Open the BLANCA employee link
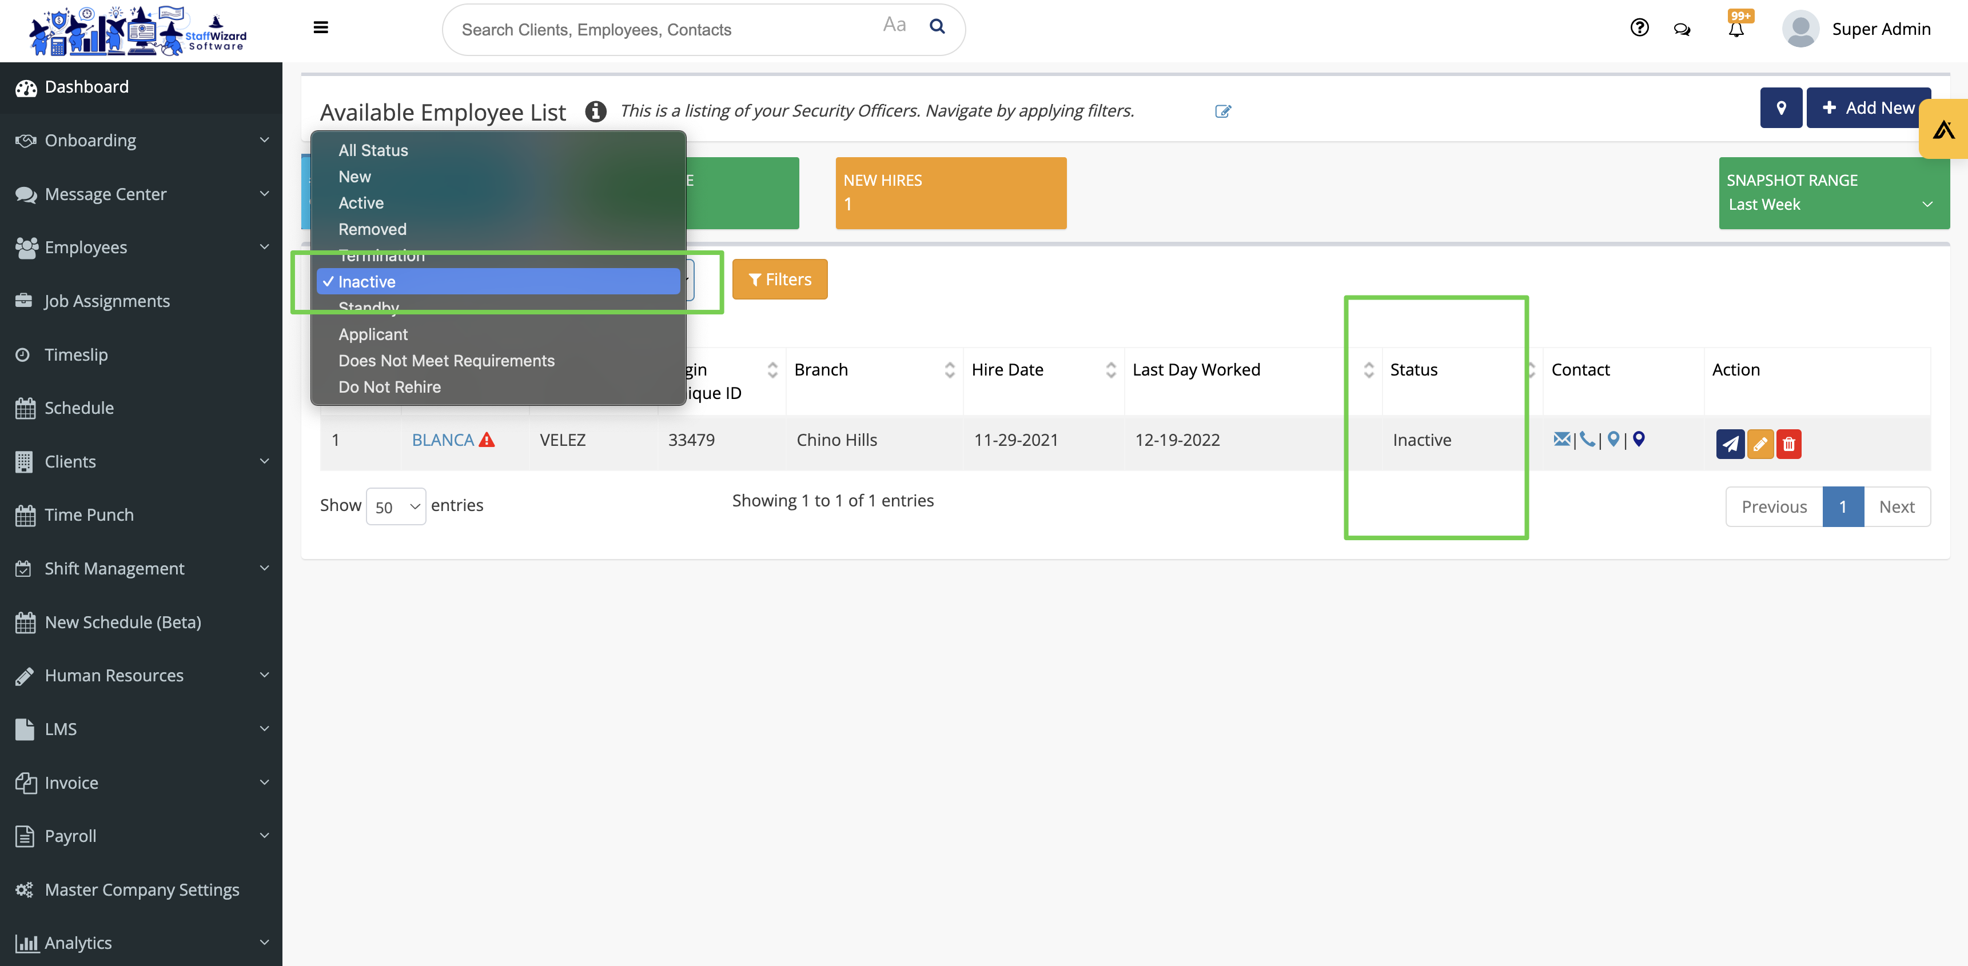This screenshot has width=1968, height=966. pyautogui.click(x=443, y=440)
